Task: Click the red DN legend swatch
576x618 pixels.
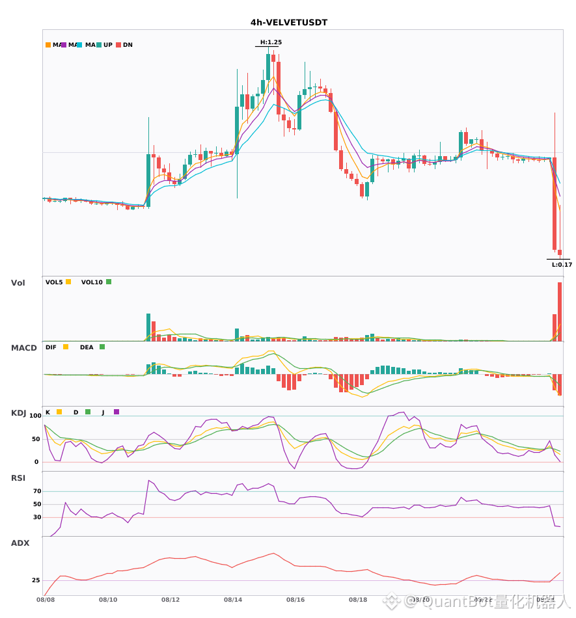Action: click(118, 45)
